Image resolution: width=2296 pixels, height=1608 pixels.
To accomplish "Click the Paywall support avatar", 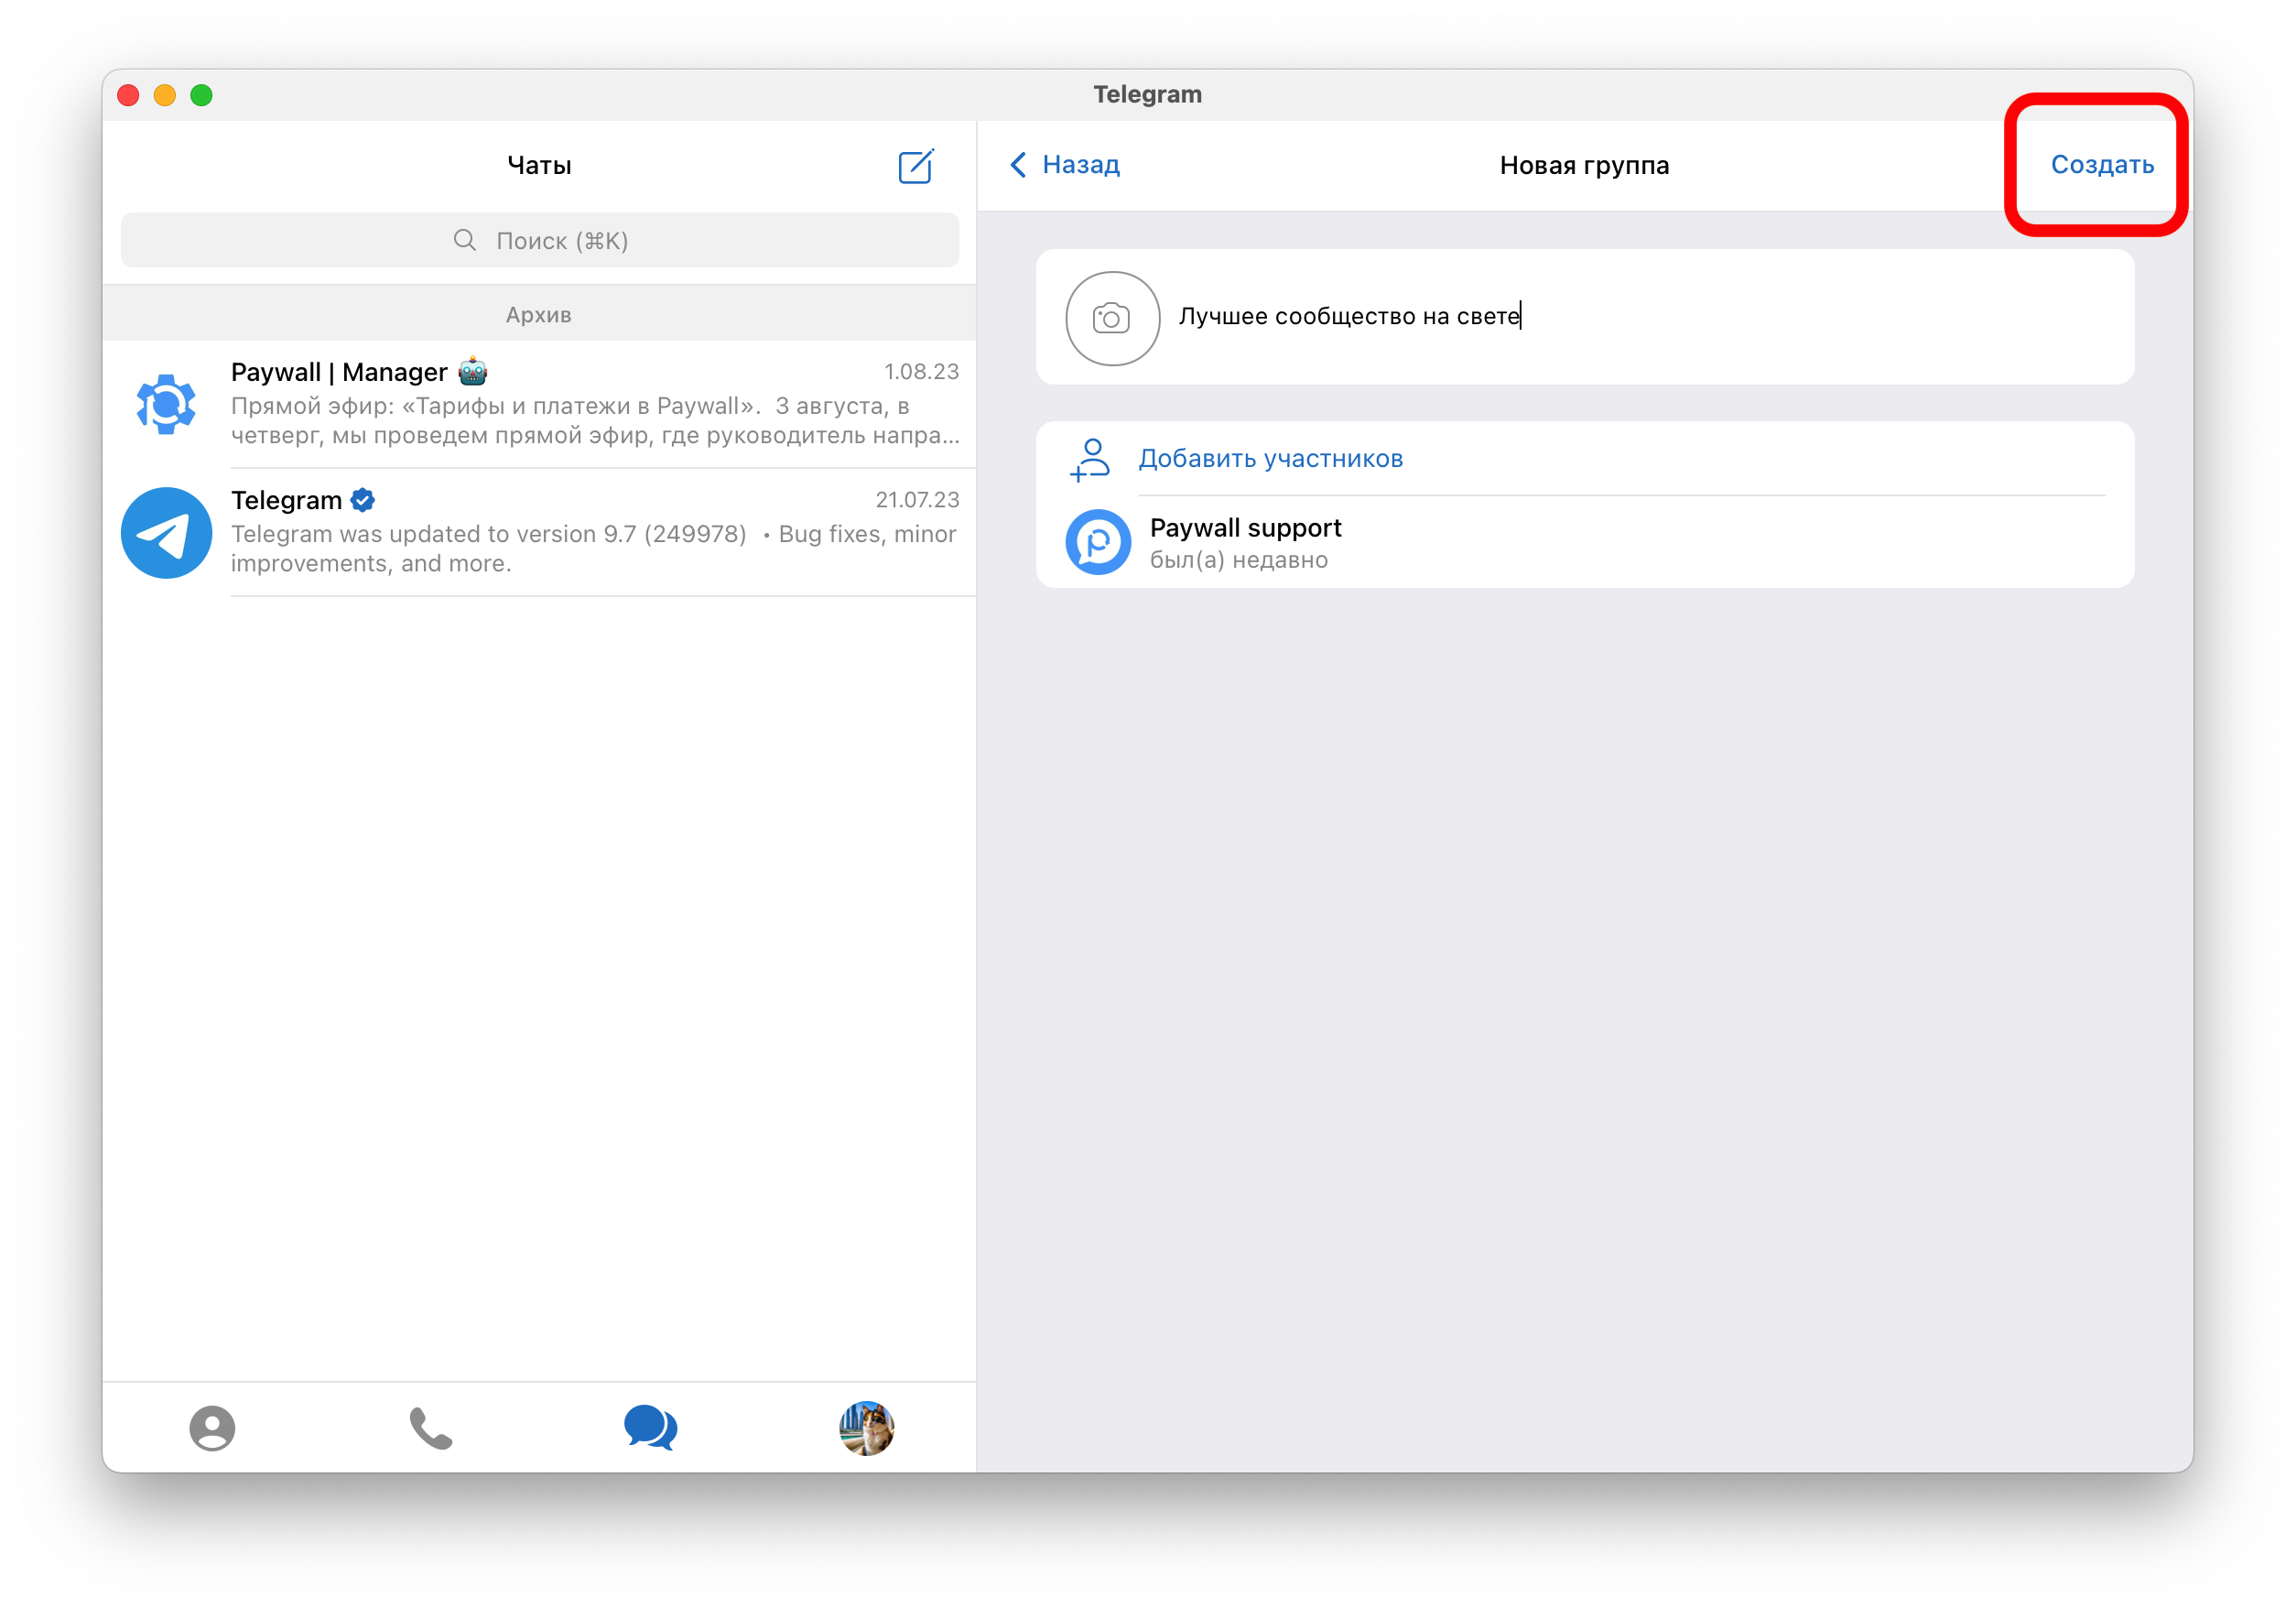I will coord(1098,542).
